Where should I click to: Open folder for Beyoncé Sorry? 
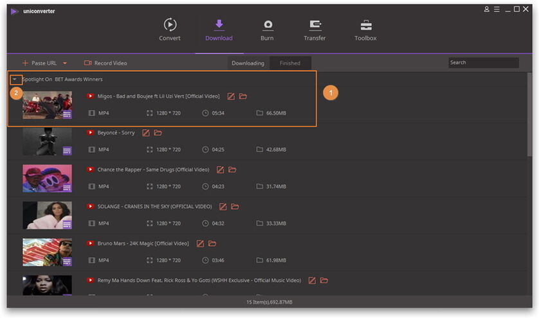(x=158, y=132)
